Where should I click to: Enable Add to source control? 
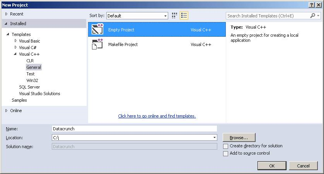(225, 154)
